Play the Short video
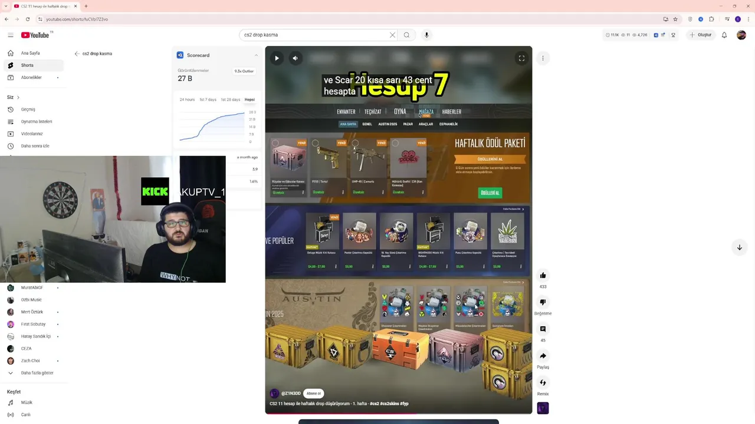 coord(277,58)
